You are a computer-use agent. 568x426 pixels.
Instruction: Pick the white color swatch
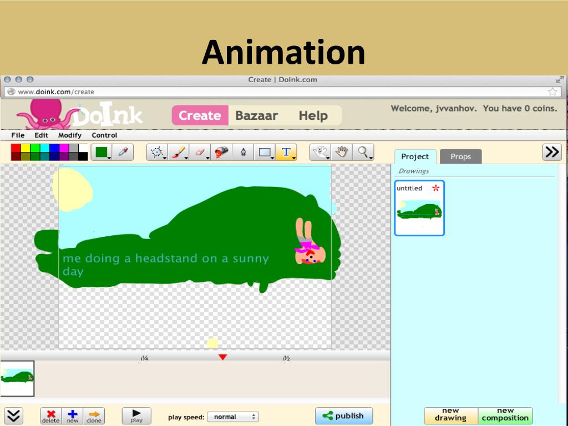[83, 148]
